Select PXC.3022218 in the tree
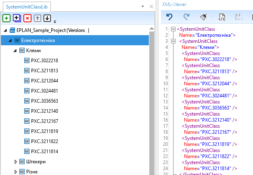This screenshot has width=253, height=175. 44,61
